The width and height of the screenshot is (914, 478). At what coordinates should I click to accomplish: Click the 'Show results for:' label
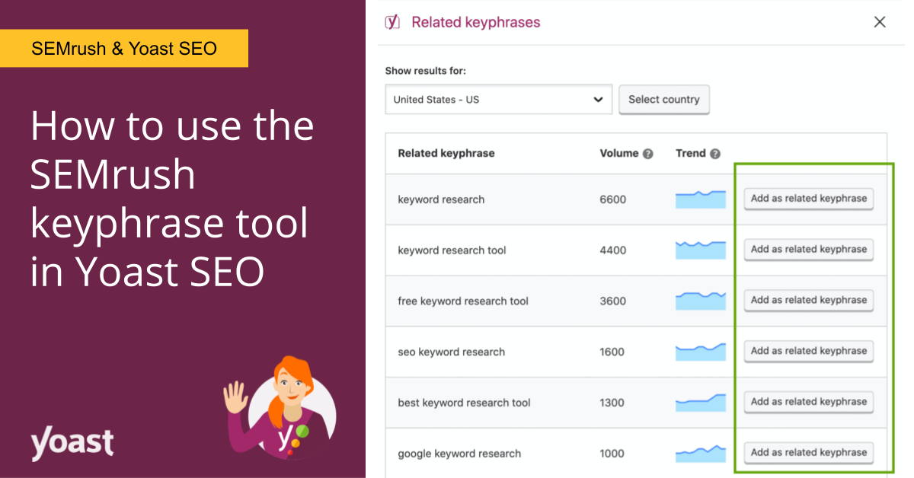click(425, 71)
